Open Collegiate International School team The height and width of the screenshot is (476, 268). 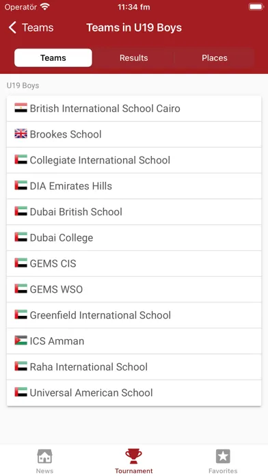click(x=134, y=160)
